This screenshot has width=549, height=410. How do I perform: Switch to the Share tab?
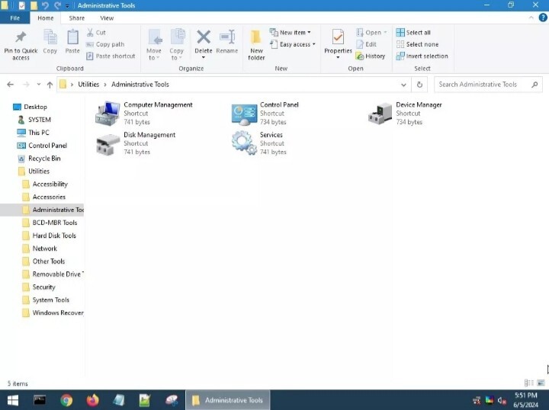76,18
